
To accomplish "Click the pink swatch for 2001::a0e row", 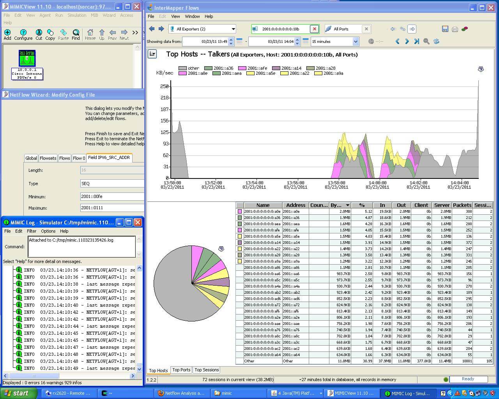I will (240, 212).
